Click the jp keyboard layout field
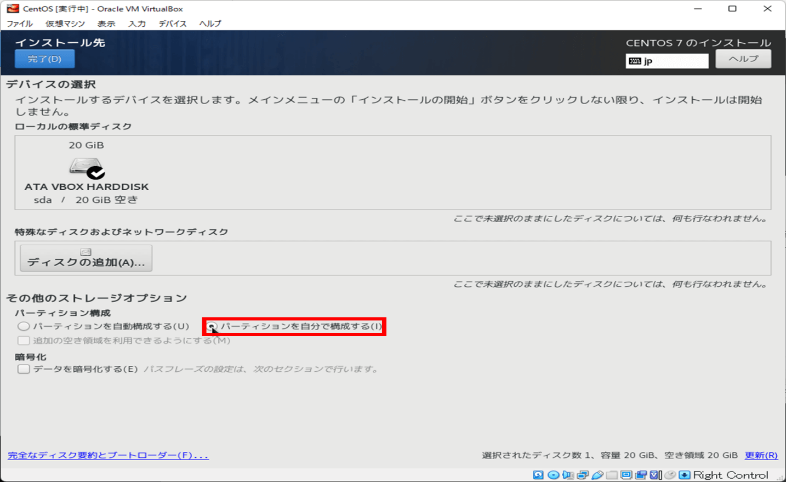 [667, 61]
